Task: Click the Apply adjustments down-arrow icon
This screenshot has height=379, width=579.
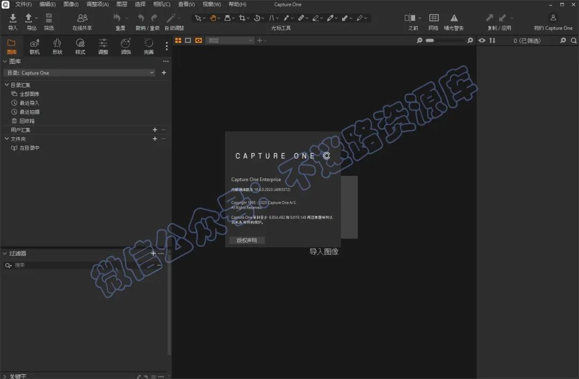Action: coord(502,18)
